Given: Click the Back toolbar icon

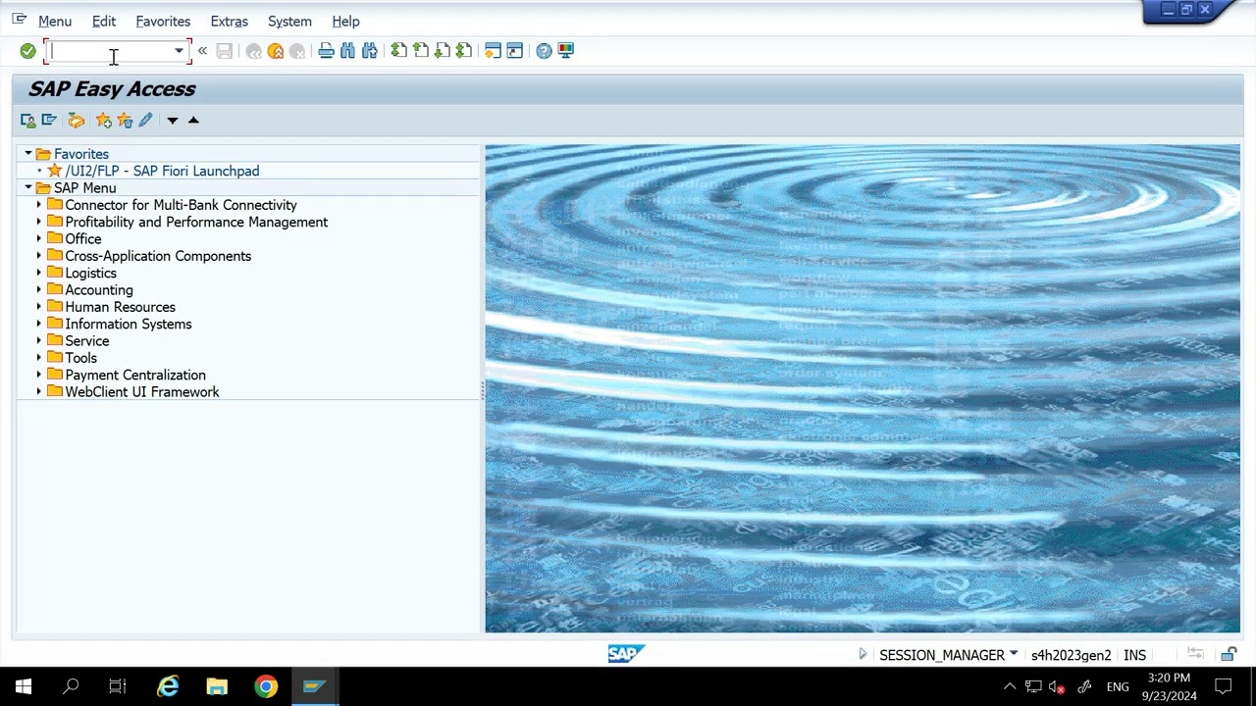Looking at the screenshot, I should click(254, 51).
